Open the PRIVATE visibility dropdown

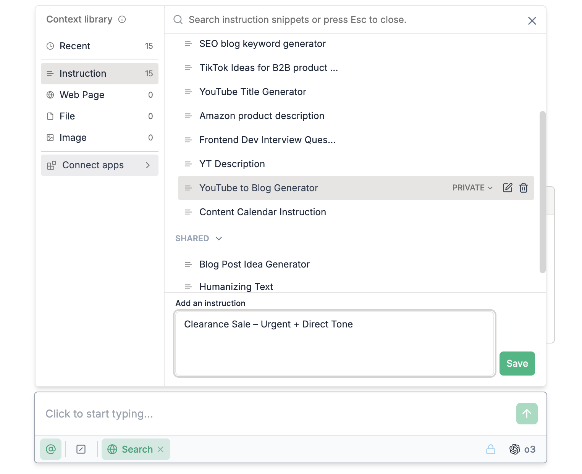click(x=472, y=188)
